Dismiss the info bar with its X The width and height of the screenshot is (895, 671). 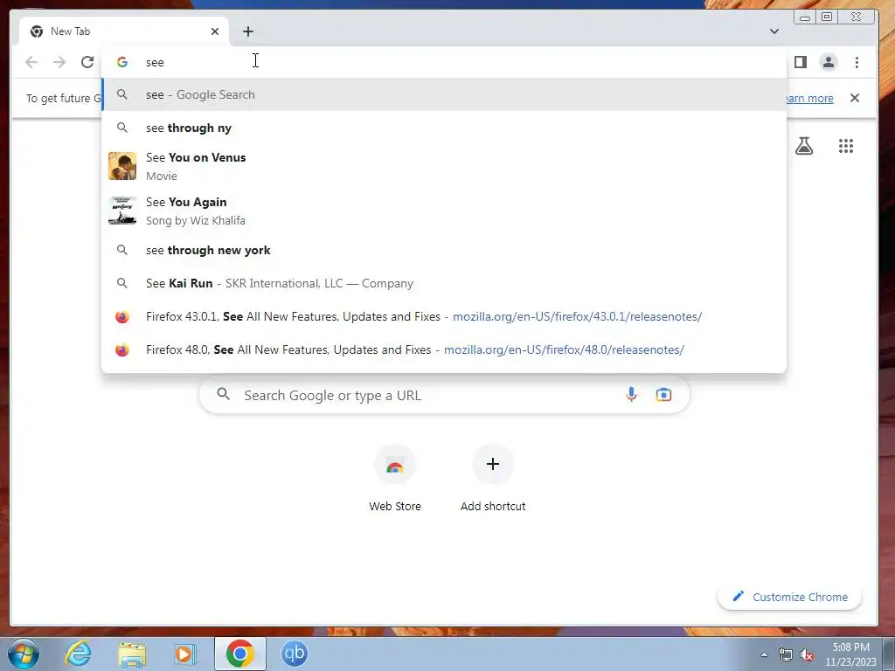pos(855,98)
